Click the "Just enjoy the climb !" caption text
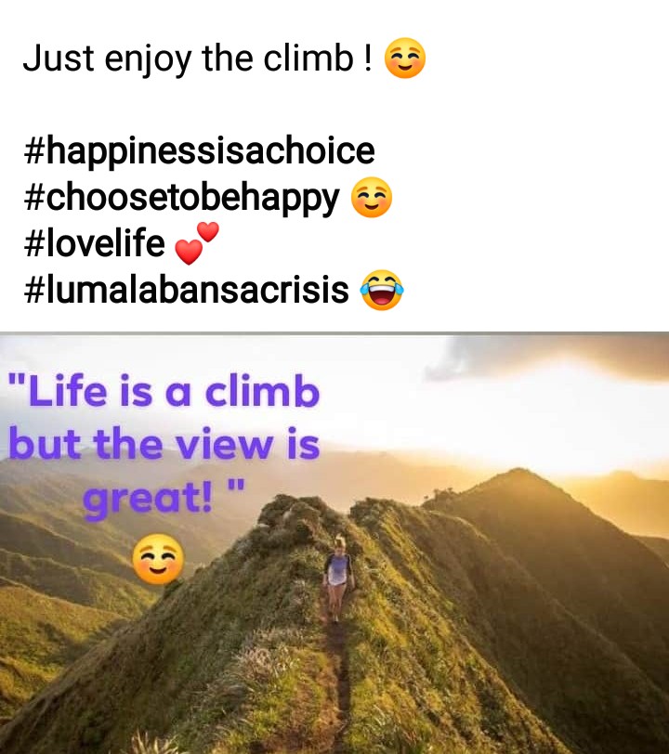 [x=197, y=58]
